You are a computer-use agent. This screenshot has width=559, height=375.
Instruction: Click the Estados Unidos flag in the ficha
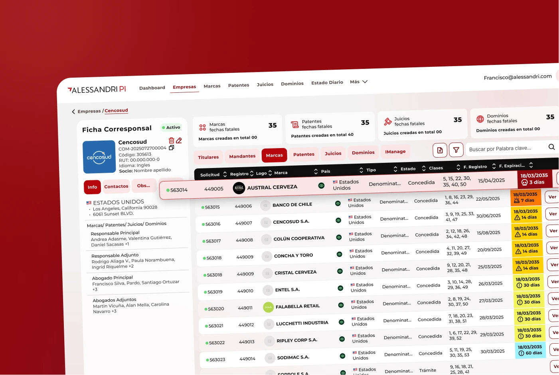click(89, 203)
